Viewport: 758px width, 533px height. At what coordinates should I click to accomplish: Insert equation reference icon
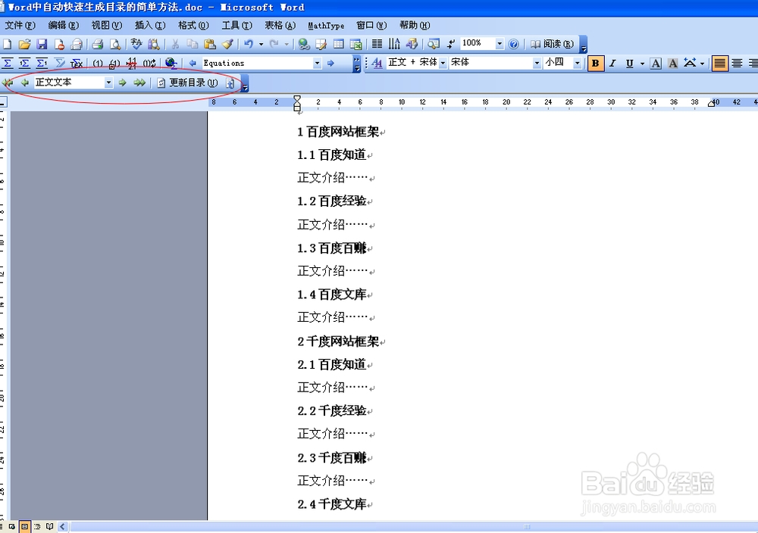114,64
